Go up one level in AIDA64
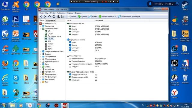 (49, 16)
